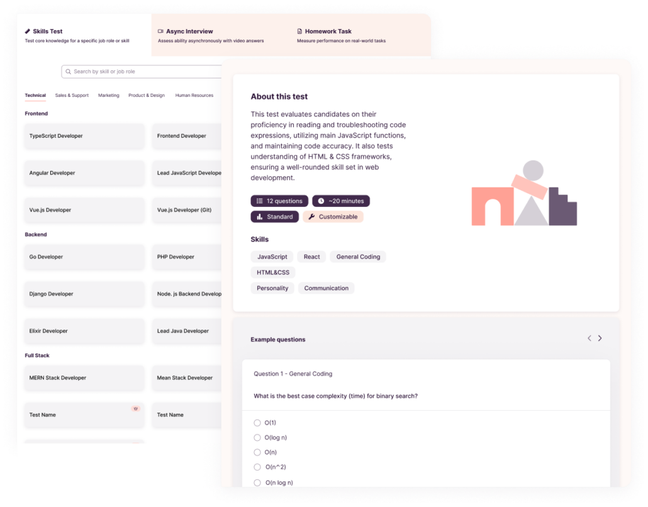This screenshot has width=648, height=507.
Task: Click the wrench icon on Customizable badge
Action: [311, 217]
